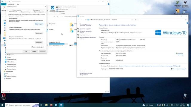Click Параметры button under Быстродействие
191x107 pixels.
pos(39,24)
